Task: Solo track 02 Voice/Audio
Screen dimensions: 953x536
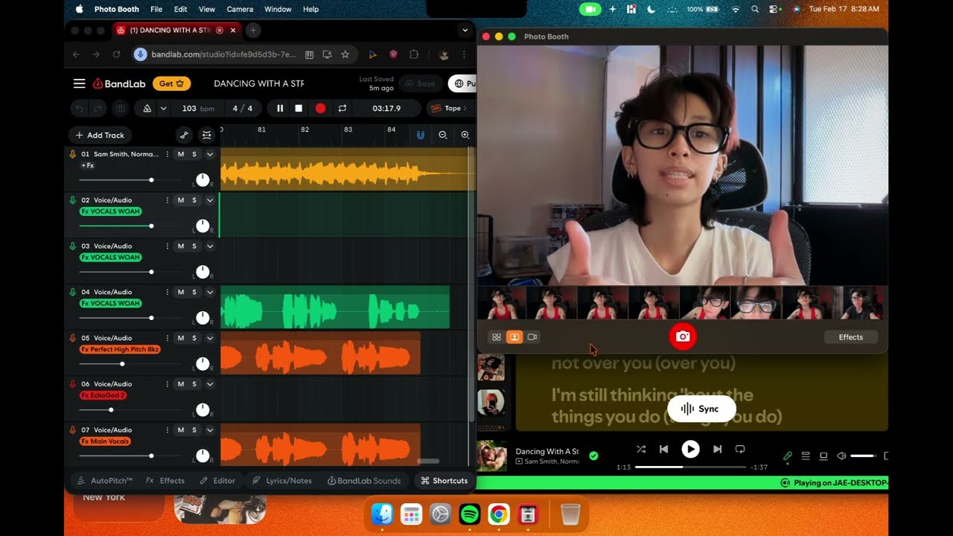Action: pos(194,200)
